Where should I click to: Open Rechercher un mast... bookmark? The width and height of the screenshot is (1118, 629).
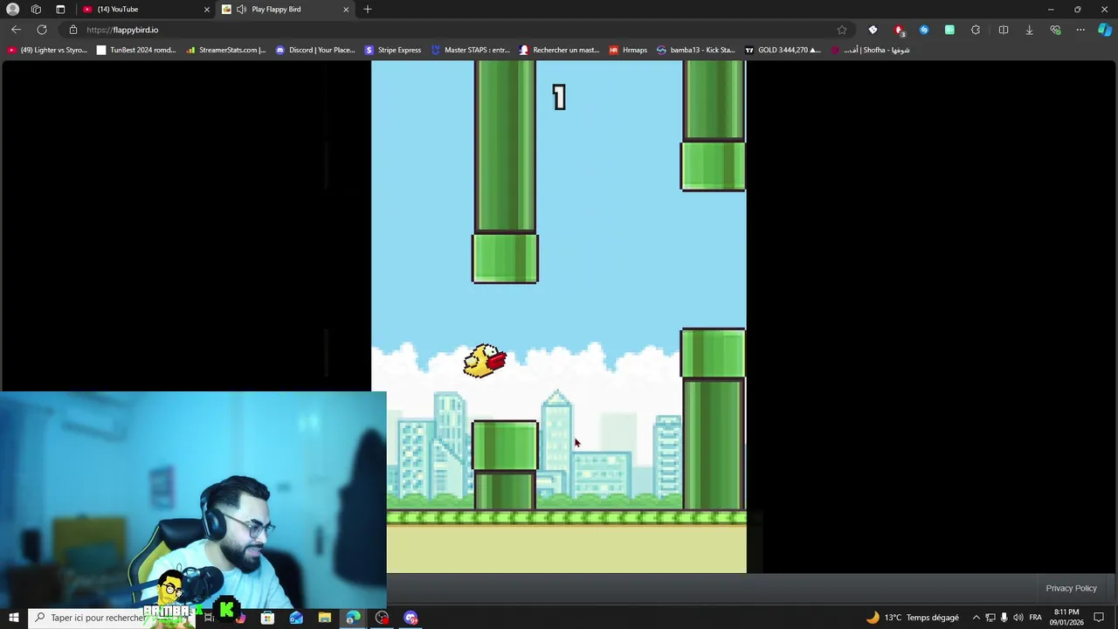click(x=559, y=50)
